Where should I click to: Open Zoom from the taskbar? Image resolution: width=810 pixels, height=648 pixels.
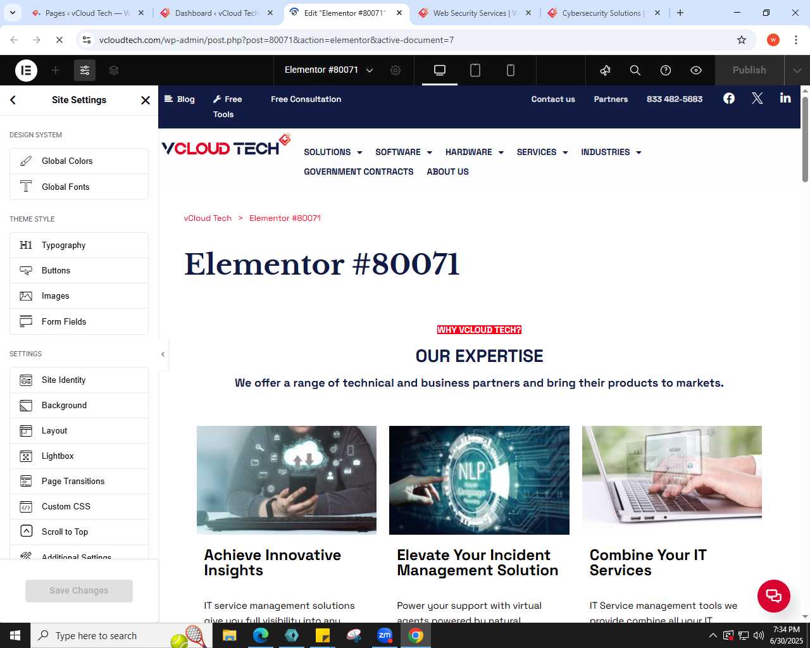pos(385,635)
